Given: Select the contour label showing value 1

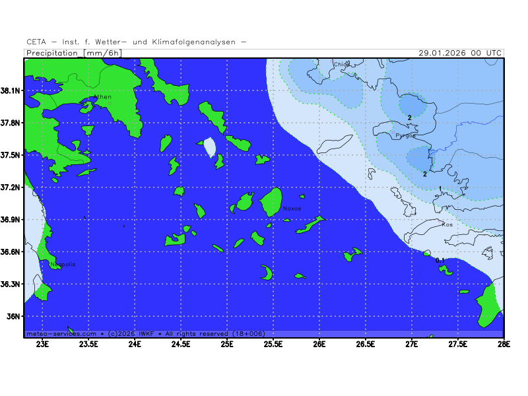Looking at the screenshot, I should 440,189.
